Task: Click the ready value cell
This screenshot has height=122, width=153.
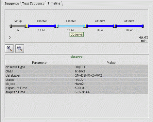Action: coord(111,80)
